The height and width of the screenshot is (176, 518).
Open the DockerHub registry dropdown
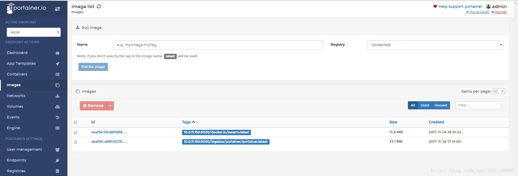[x=435, y=45]
